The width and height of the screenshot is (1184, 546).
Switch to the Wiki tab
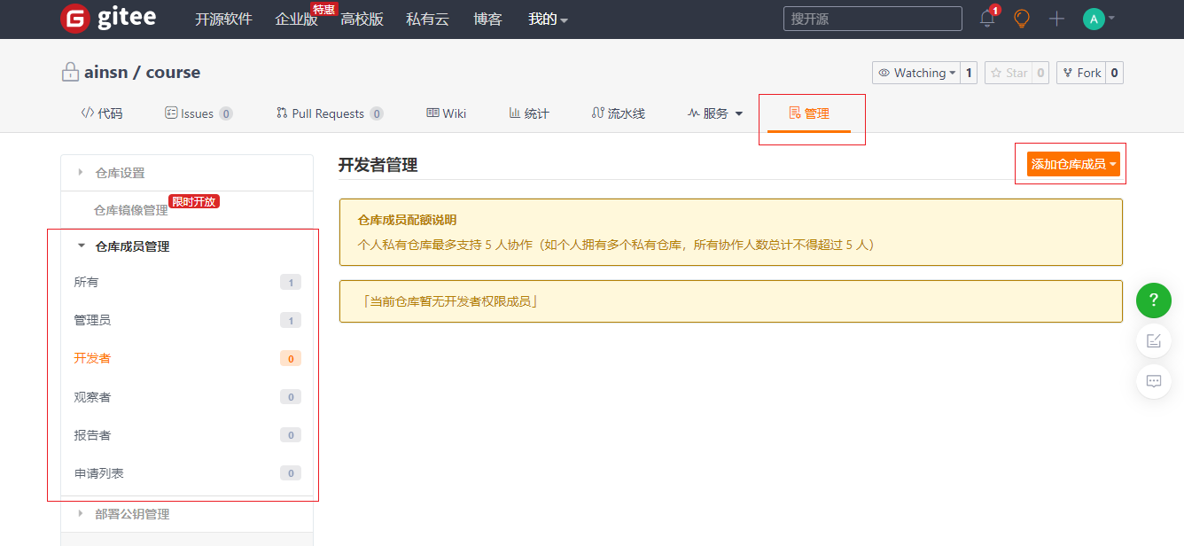(447, 113)
